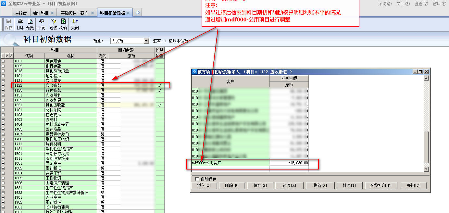Add a new tab with the plus icon
Image resolution: width=449 pixels, height=213 pixels.
pos(138,13)
